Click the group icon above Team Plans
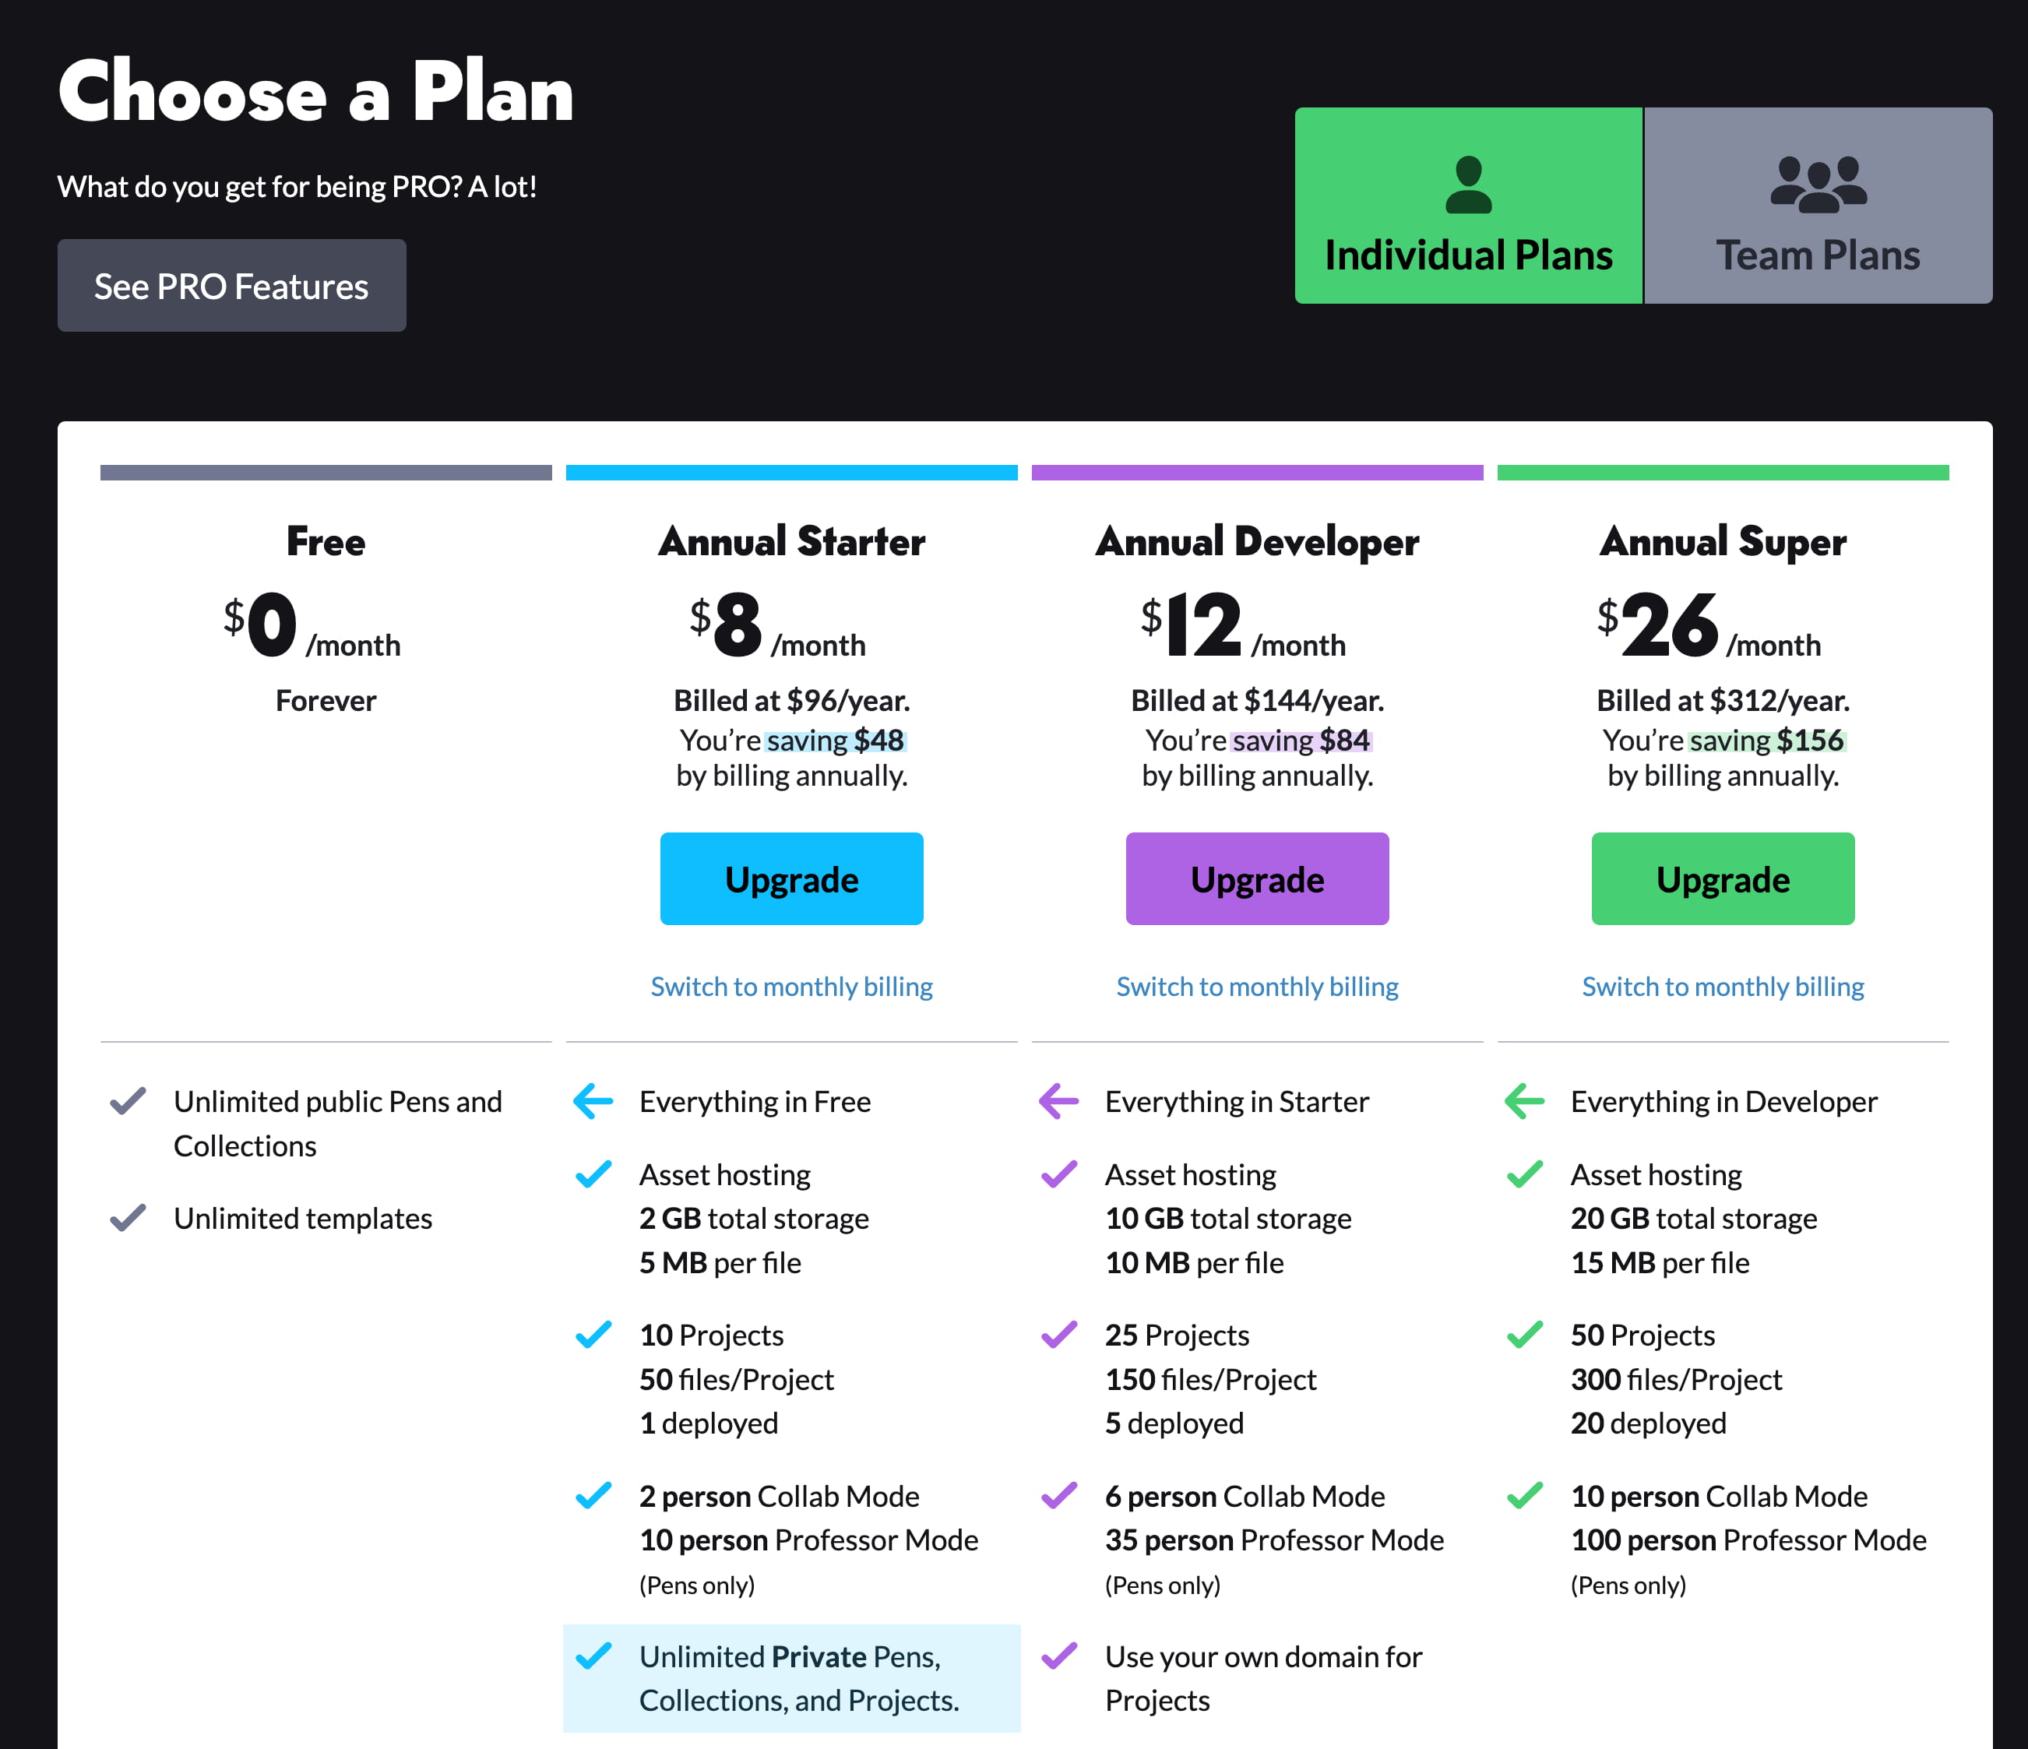Viewport: 2028px width, 1749px height. [1818, 184]
